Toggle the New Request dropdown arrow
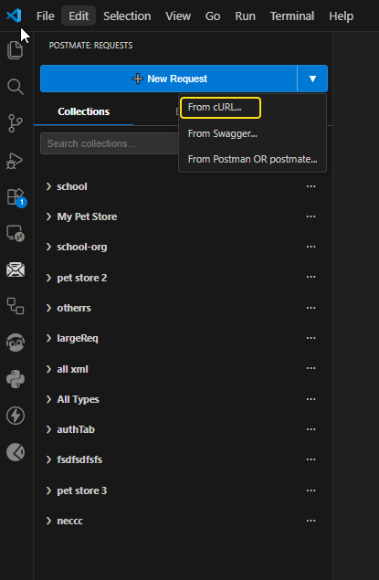The height and width of the screenshot is (580, 379). (312, 79)
